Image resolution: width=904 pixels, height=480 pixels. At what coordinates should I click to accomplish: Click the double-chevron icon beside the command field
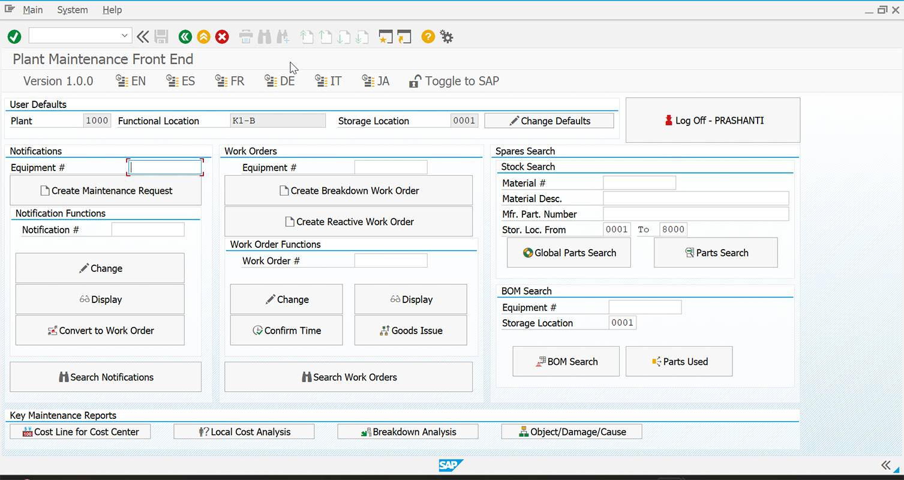[x=143, y=37]
